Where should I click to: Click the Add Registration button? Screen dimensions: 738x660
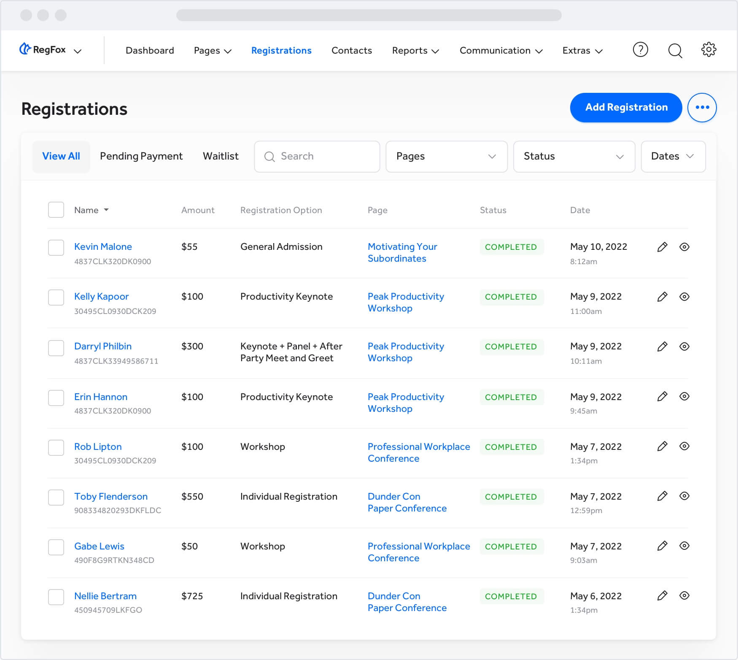pos(625,108)
